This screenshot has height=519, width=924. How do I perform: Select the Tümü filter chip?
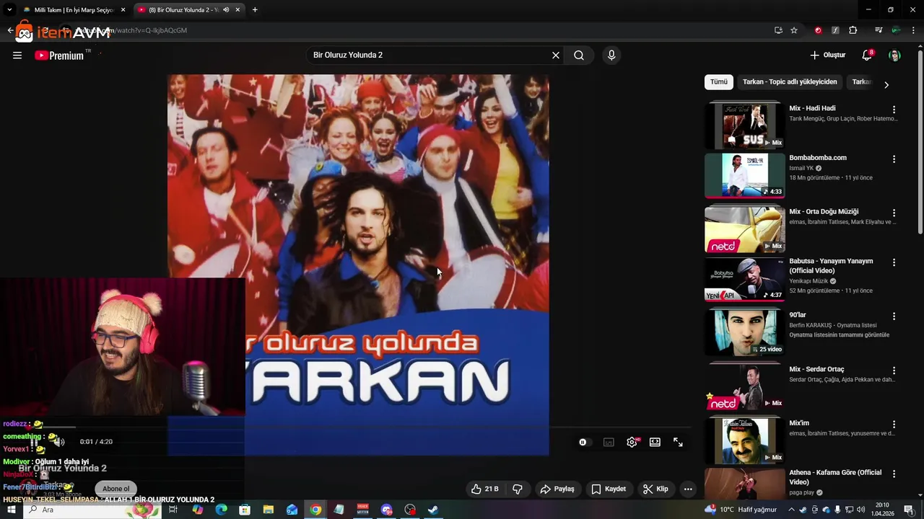click(x=718, y=82)
